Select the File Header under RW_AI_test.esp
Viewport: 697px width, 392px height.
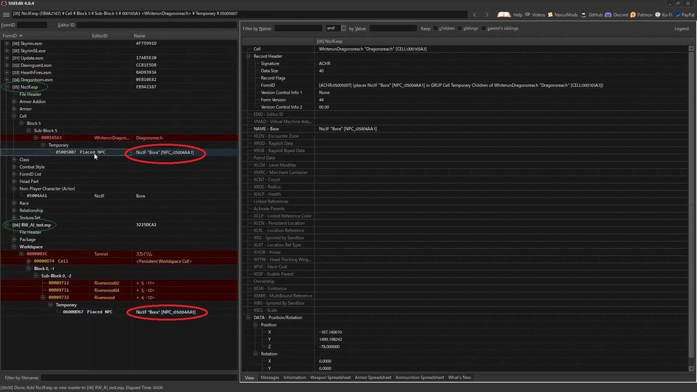(x=30, y=232)
